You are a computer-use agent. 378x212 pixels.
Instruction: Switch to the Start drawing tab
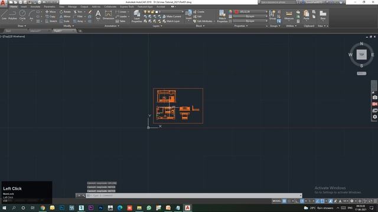(x=8, y=31)
